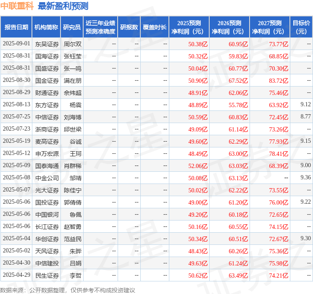Click the 中联重科 title text
The height and width of the screenshot is (294, 313).
click(x=17, y=6)
